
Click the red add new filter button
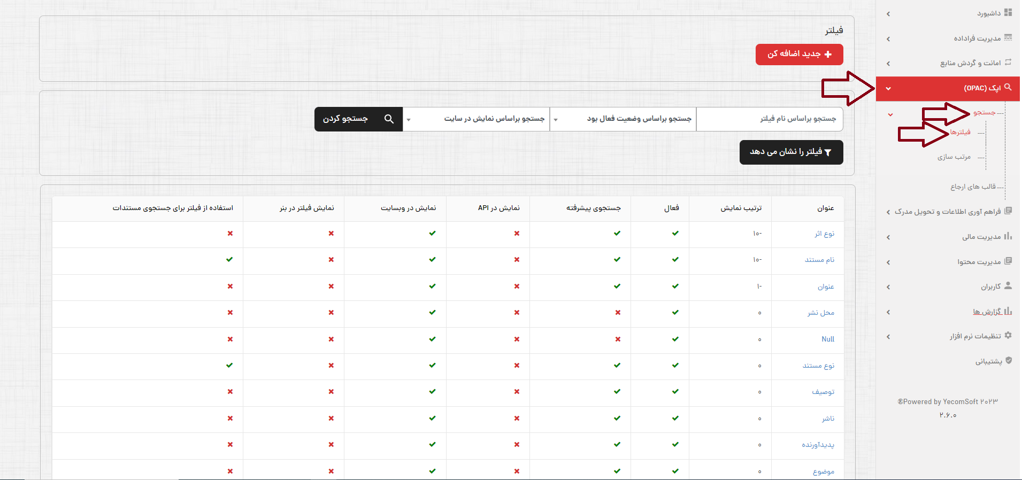coord(799,55)
